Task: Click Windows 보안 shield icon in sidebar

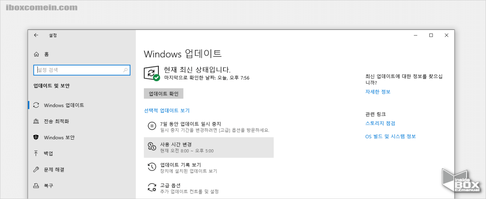Action: point(36,137)
